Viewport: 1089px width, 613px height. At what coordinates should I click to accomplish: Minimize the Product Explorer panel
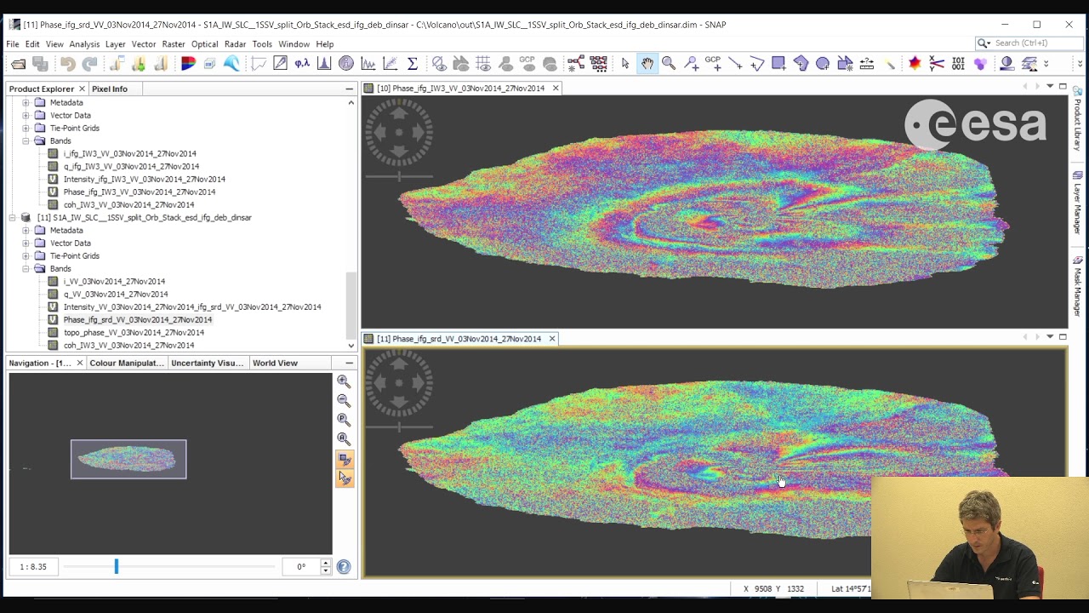tap(349, 89)
